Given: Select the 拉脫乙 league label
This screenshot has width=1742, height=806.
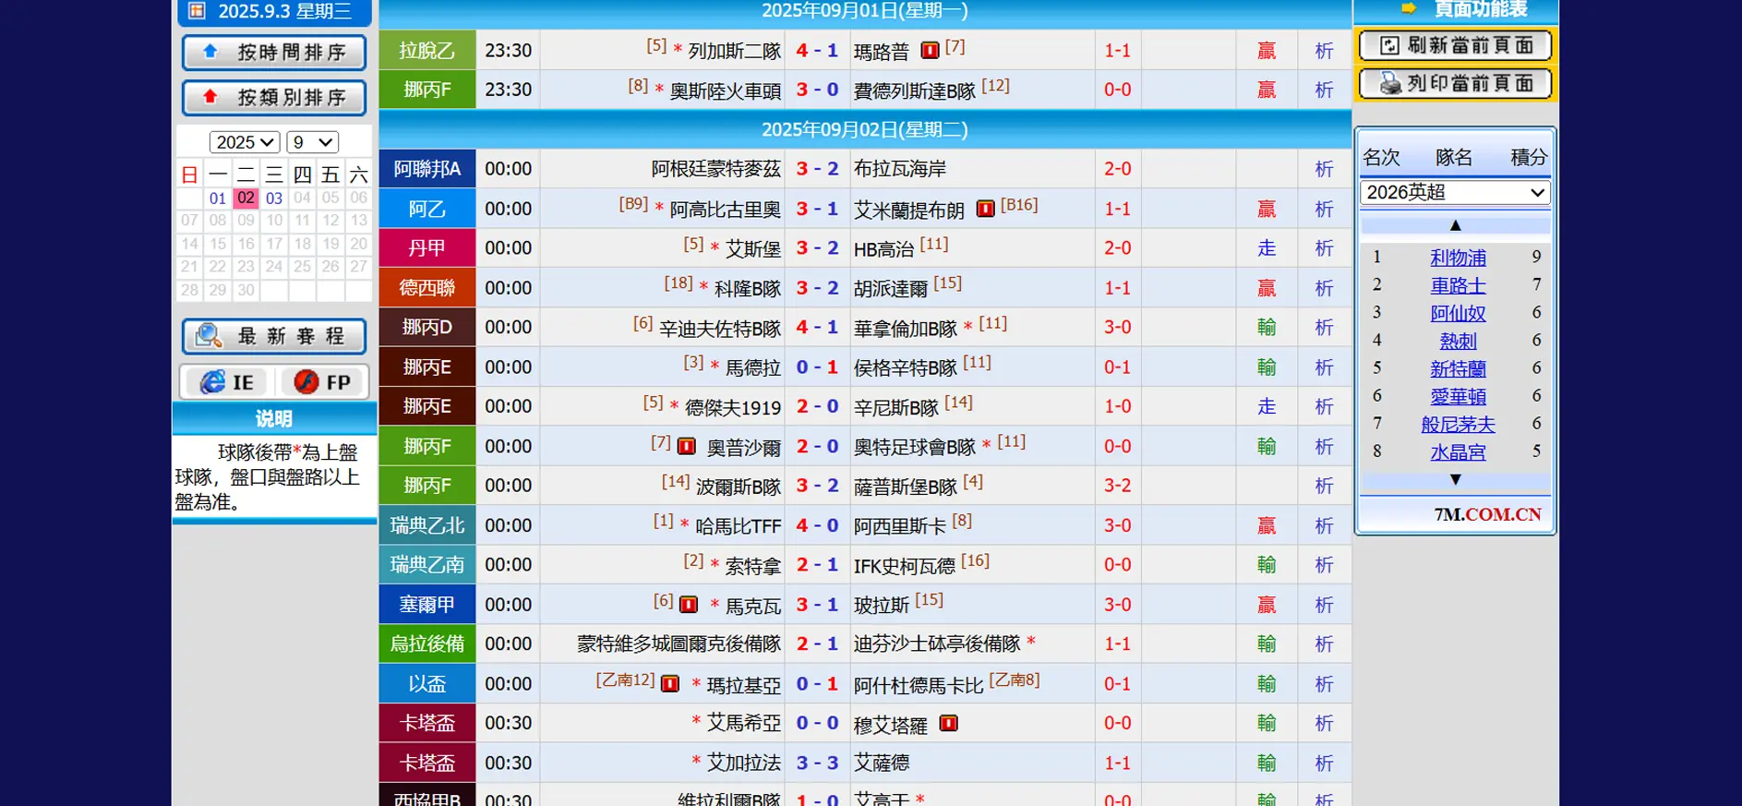Looking at the screenshot, I should point(426,51).
